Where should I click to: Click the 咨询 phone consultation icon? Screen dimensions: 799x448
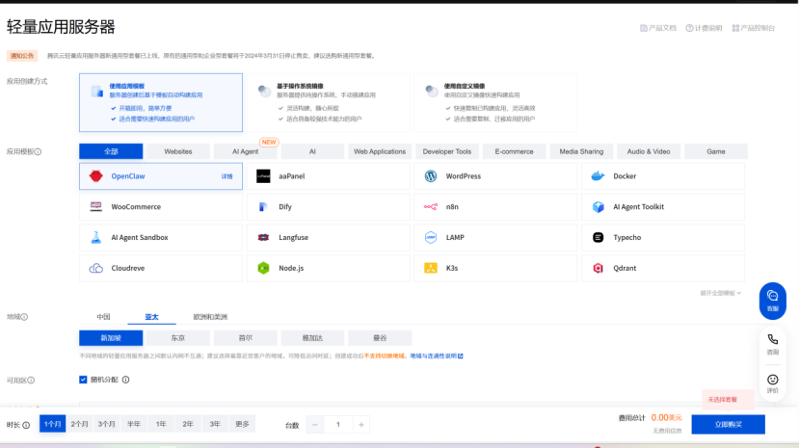[772, 343]
